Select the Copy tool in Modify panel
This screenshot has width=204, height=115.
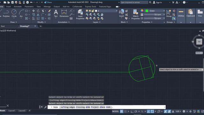(x=33, y=15)
